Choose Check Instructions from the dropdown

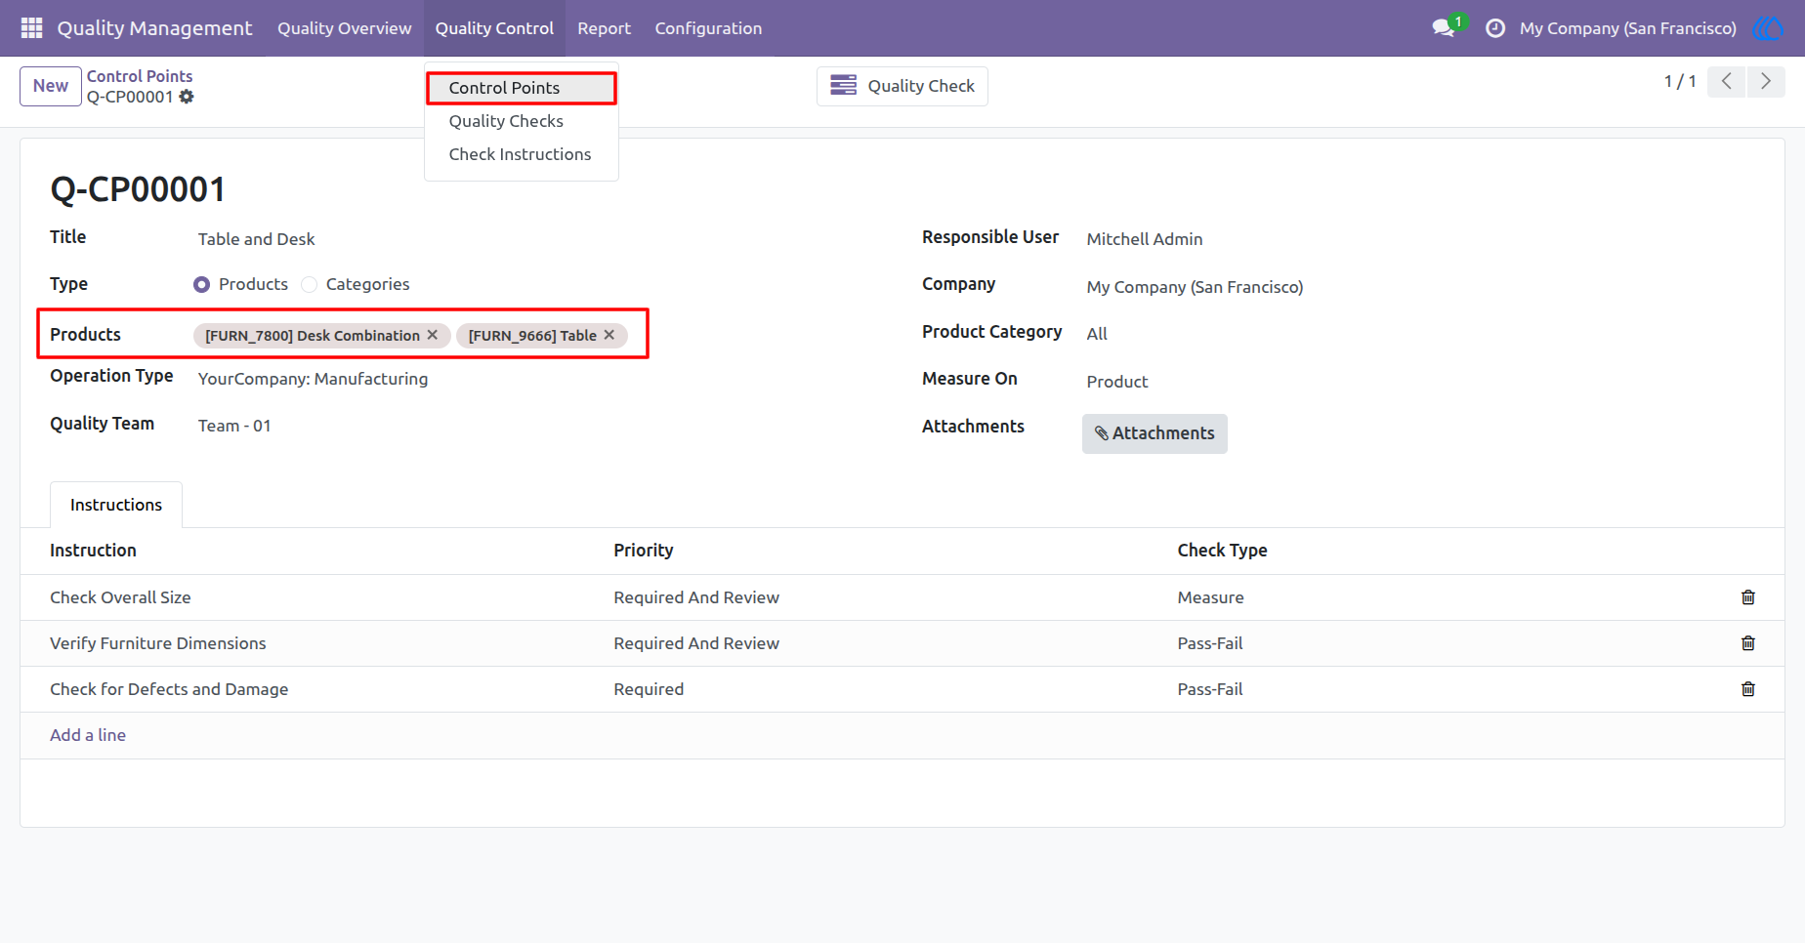tap(522, 154)
